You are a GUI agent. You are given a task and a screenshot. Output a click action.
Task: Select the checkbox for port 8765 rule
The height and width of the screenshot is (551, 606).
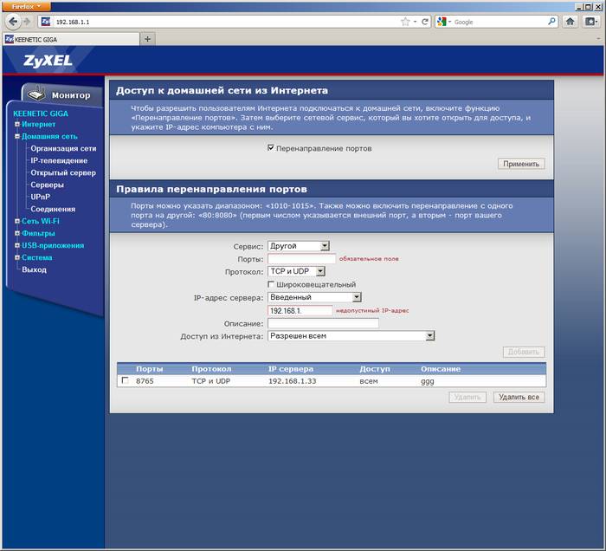pos(126,381)
